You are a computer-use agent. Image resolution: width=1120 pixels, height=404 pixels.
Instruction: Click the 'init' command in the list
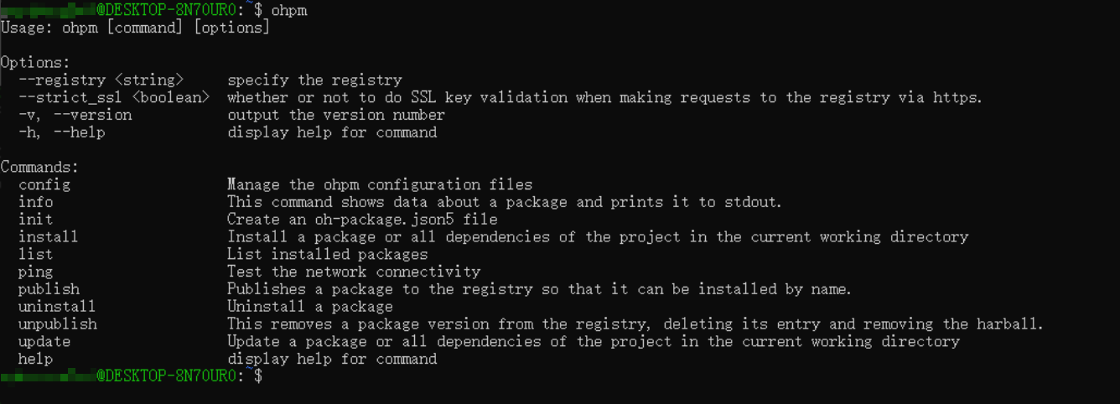(x=36, y=220)
